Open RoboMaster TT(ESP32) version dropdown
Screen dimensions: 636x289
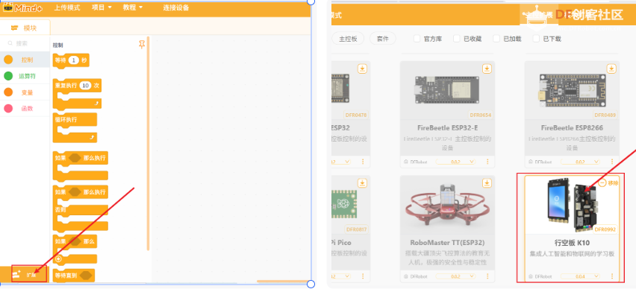tap(455, 276)
